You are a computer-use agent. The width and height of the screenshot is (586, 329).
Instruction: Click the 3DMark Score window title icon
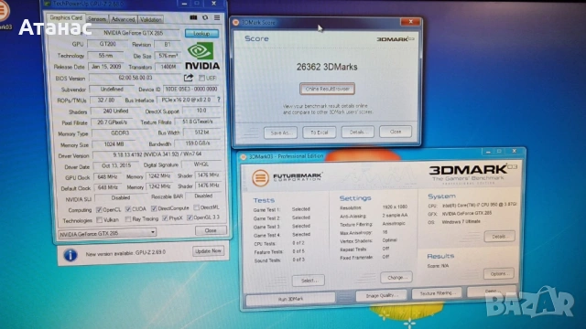point(236,22)
